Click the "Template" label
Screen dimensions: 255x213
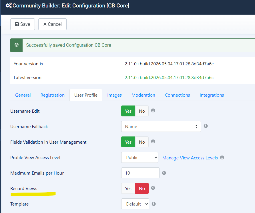[19, 204]
